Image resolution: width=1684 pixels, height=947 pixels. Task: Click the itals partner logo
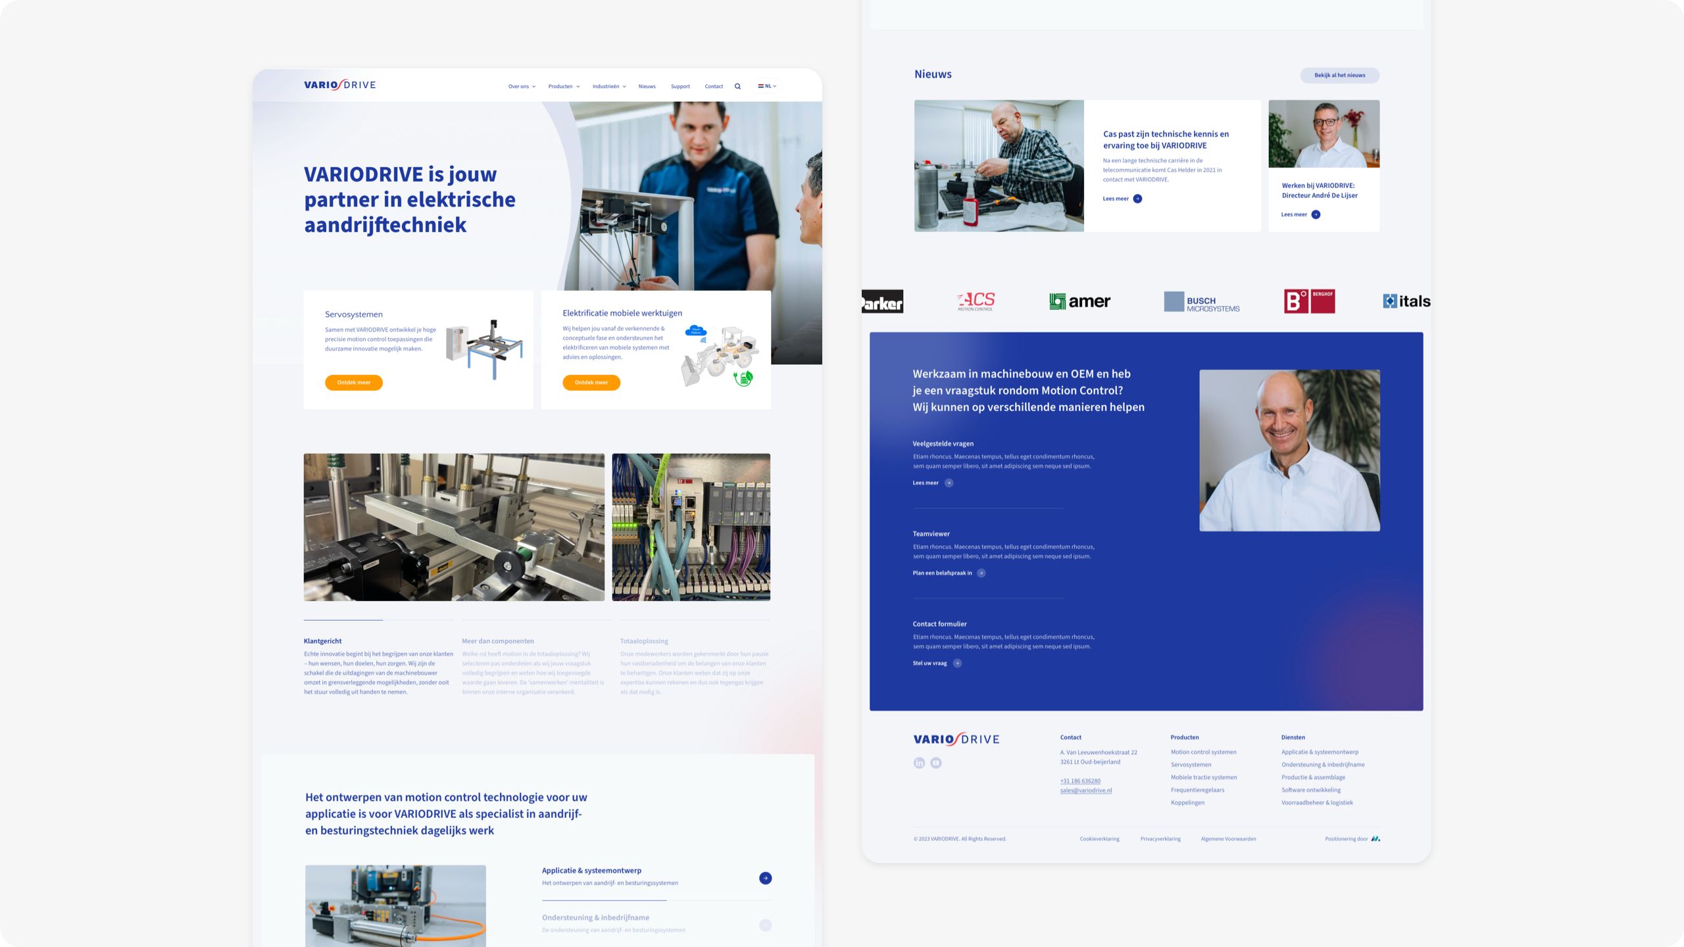[1406, 301]
